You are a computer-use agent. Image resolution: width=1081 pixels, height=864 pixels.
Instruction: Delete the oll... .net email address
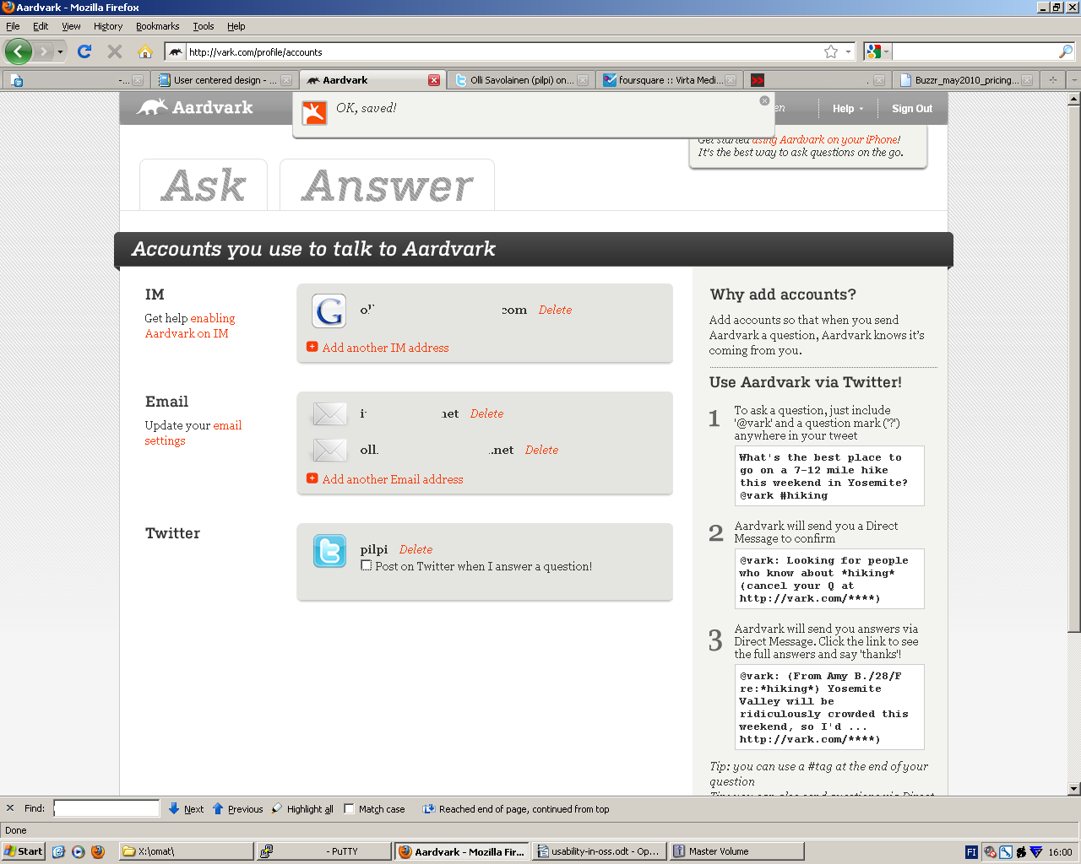click(541, 450)
